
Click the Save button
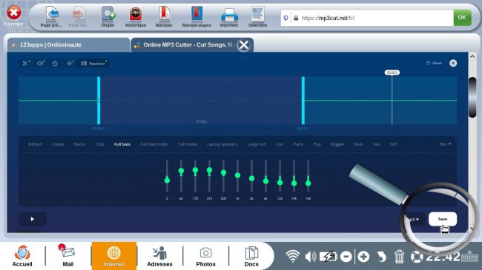[x=443, y=219]
